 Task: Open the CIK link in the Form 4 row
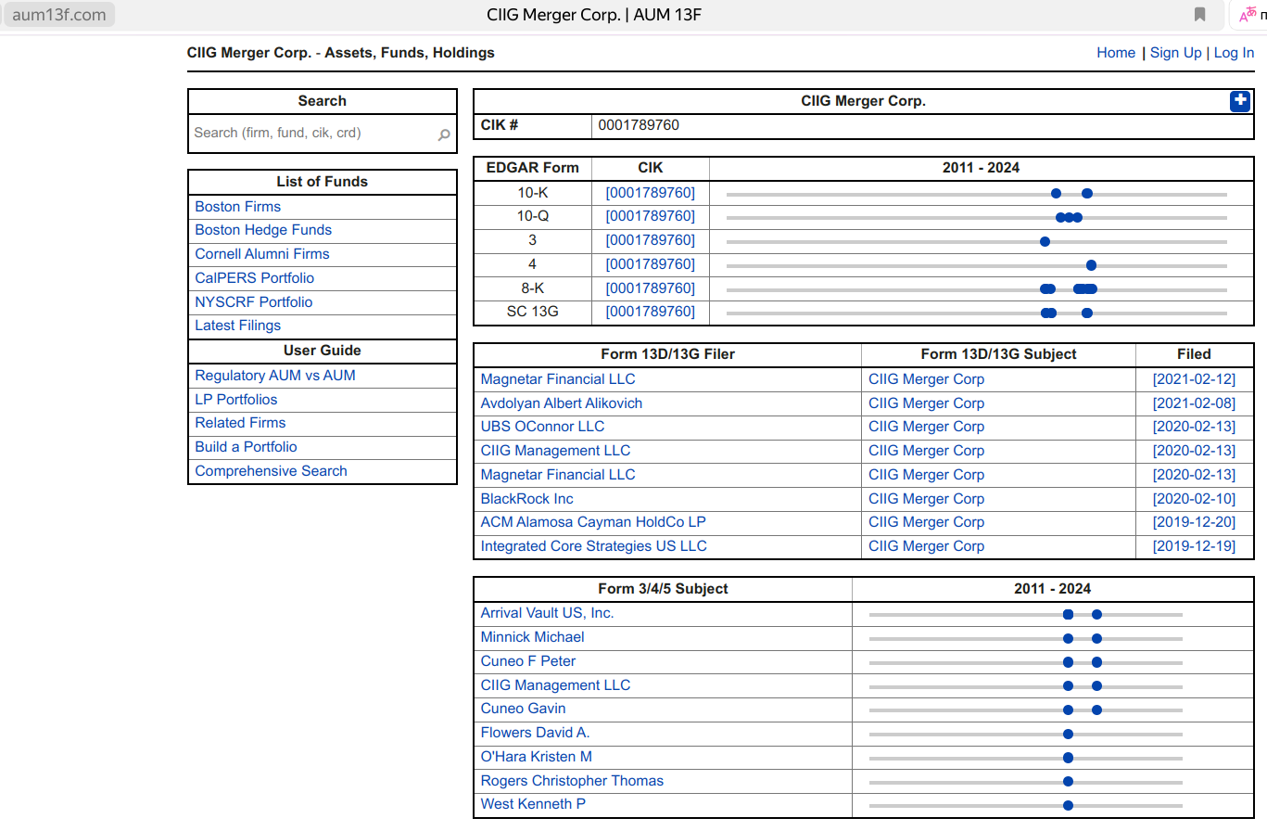(650, 264)
